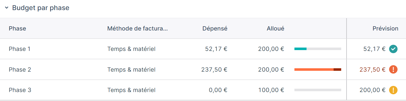Click the Alloué column header

pyautogui.click(x=276, y=28)
